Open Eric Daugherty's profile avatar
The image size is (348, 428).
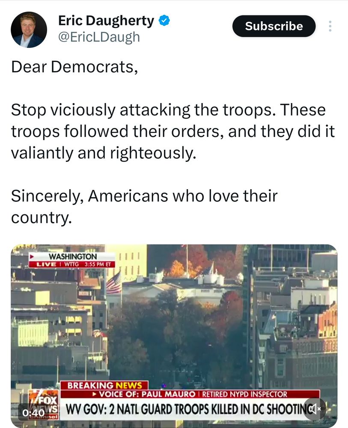[29, 30]
